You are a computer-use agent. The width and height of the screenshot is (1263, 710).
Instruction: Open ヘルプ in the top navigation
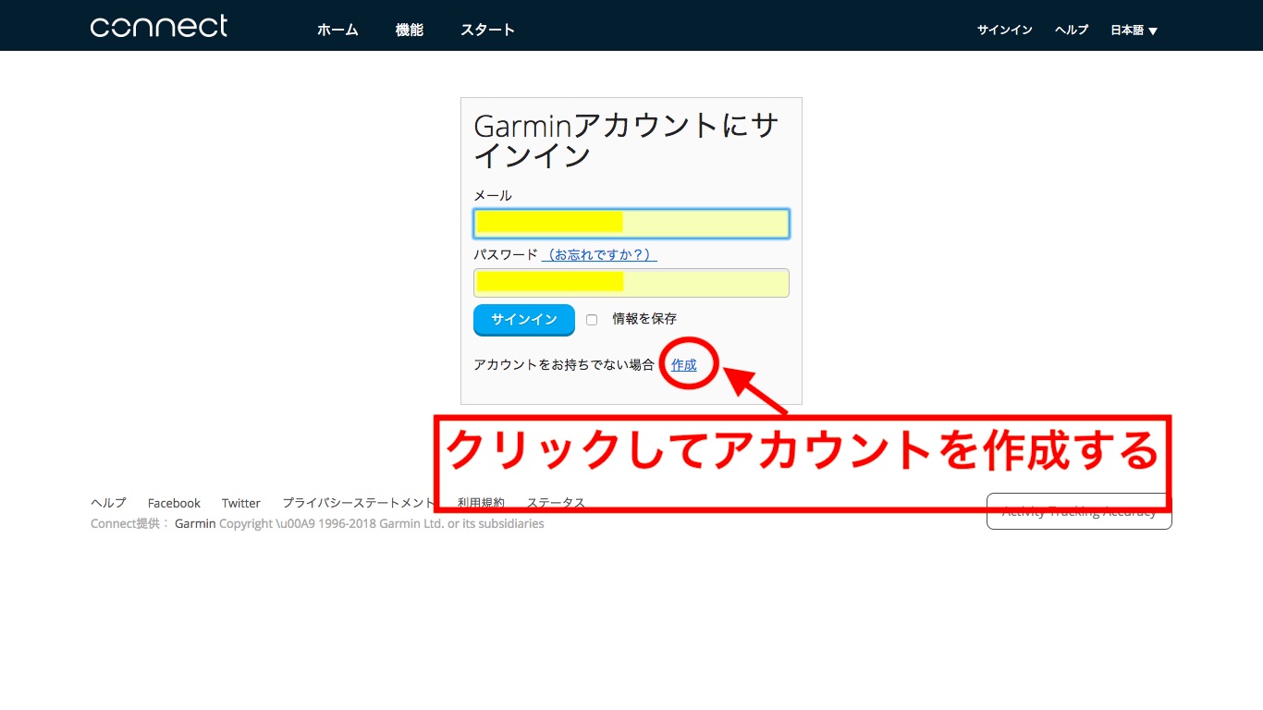click(x=1072, y=30)
